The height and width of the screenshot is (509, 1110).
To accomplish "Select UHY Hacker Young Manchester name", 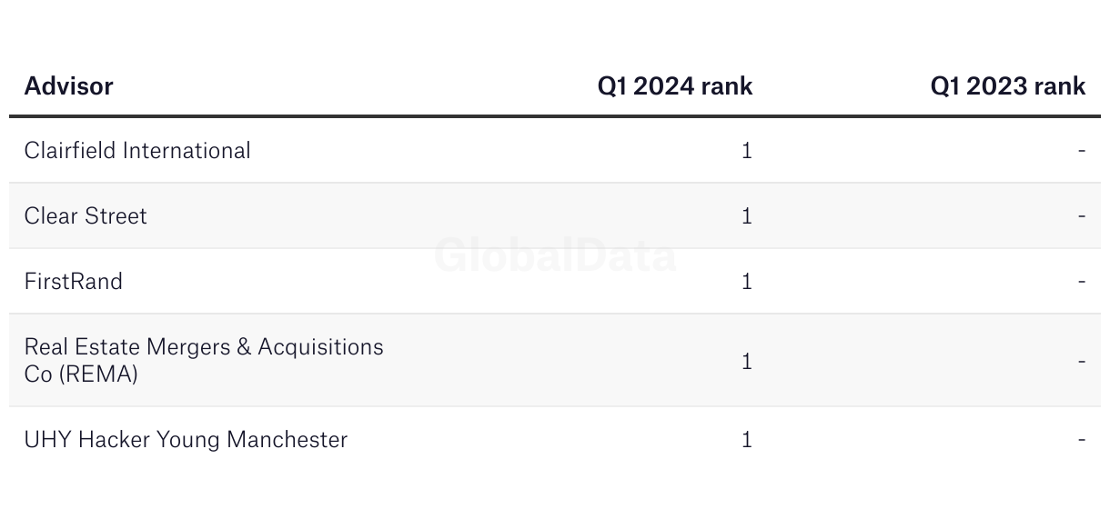I will [187, 440].
